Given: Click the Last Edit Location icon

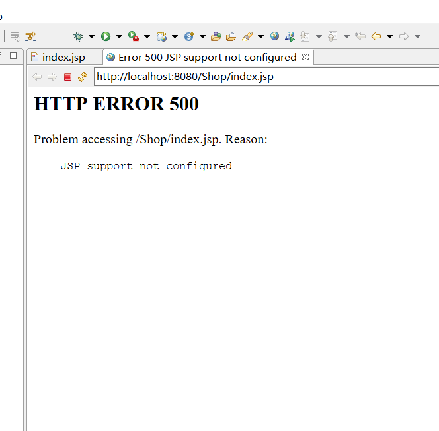Looking at the screenshot, I should click(x=360, y=36).
